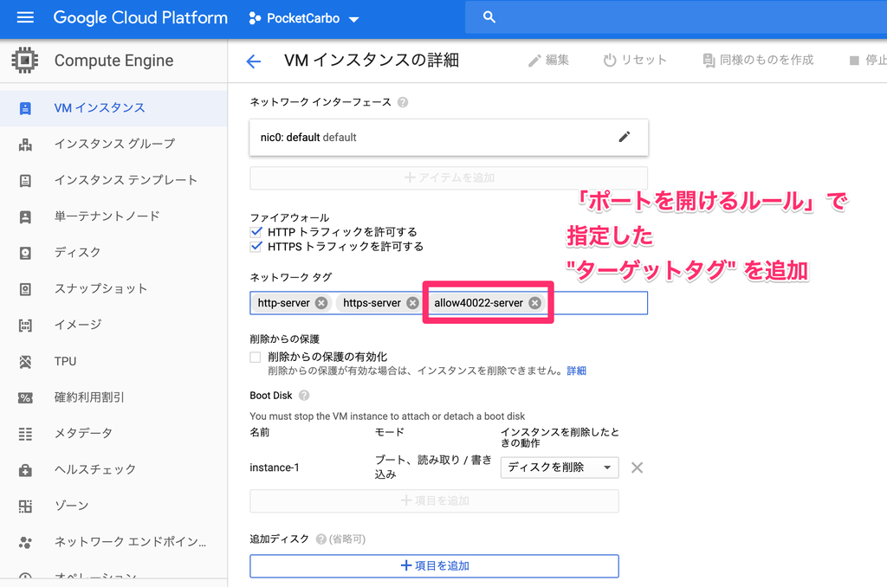Open the ディスクを削除 dropdown
The height and width of the screenshot is (587, 887).
click(x=560, y=468)
